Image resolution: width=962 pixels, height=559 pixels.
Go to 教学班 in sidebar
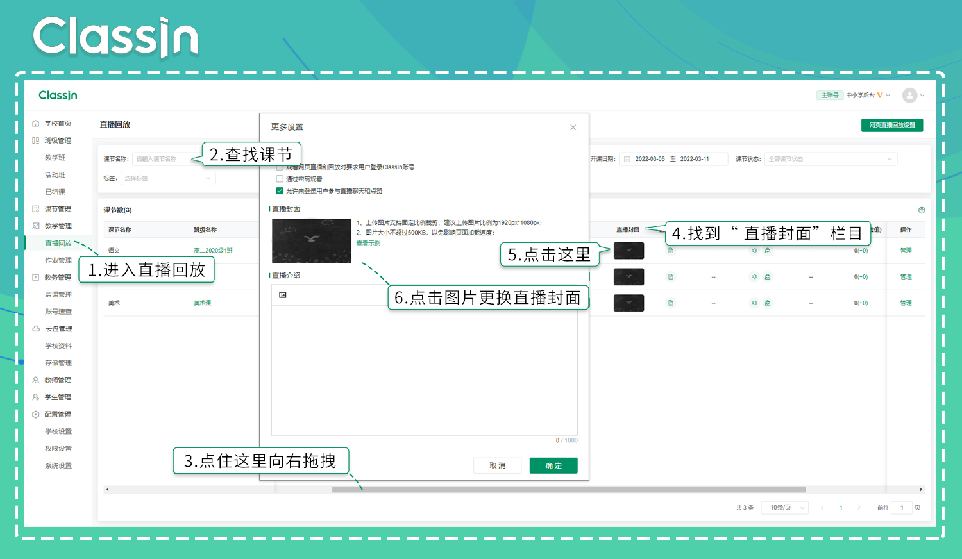[x=55, y=158]
